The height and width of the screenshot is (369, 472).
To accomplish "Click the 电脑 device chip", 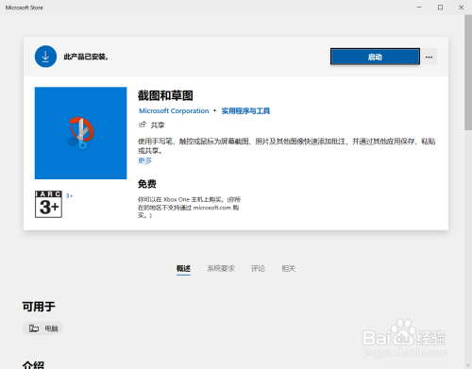I will tap(42, 328).
